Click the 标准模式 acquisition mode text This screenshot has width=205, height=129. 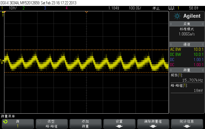187,29
